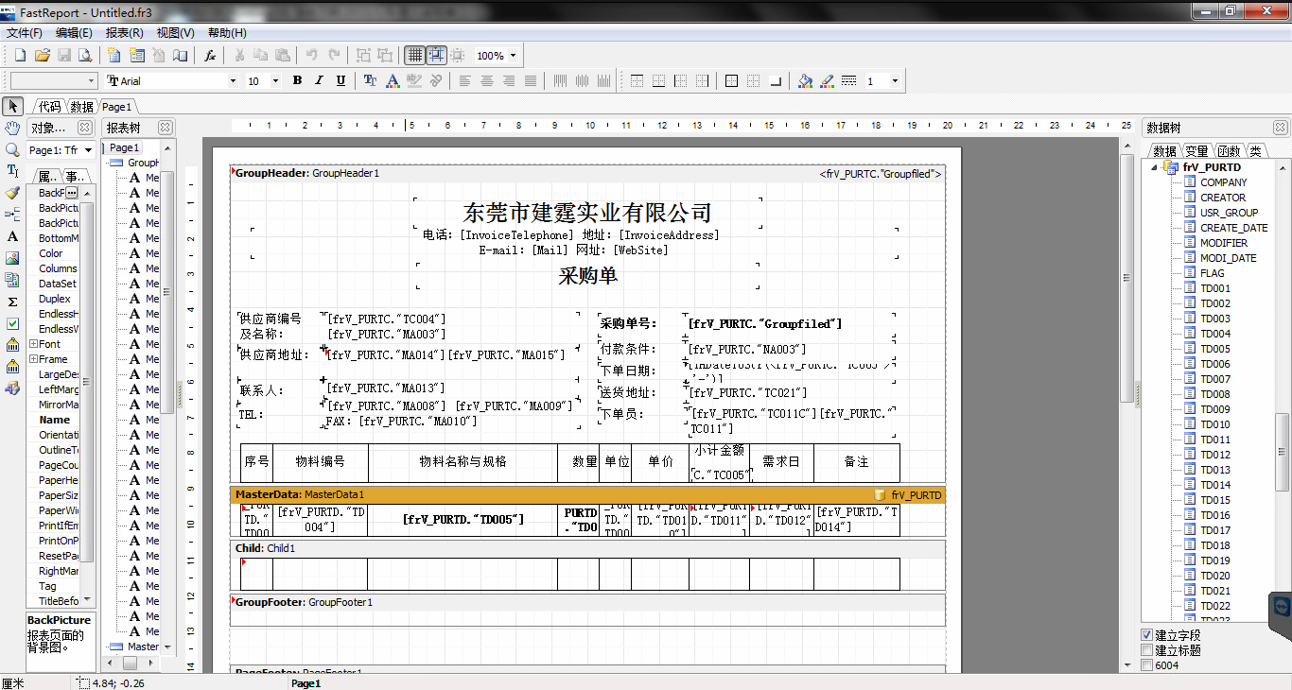Open the font color A tool
Viewport: 1292px width, 690px height.
pos(393,81)
